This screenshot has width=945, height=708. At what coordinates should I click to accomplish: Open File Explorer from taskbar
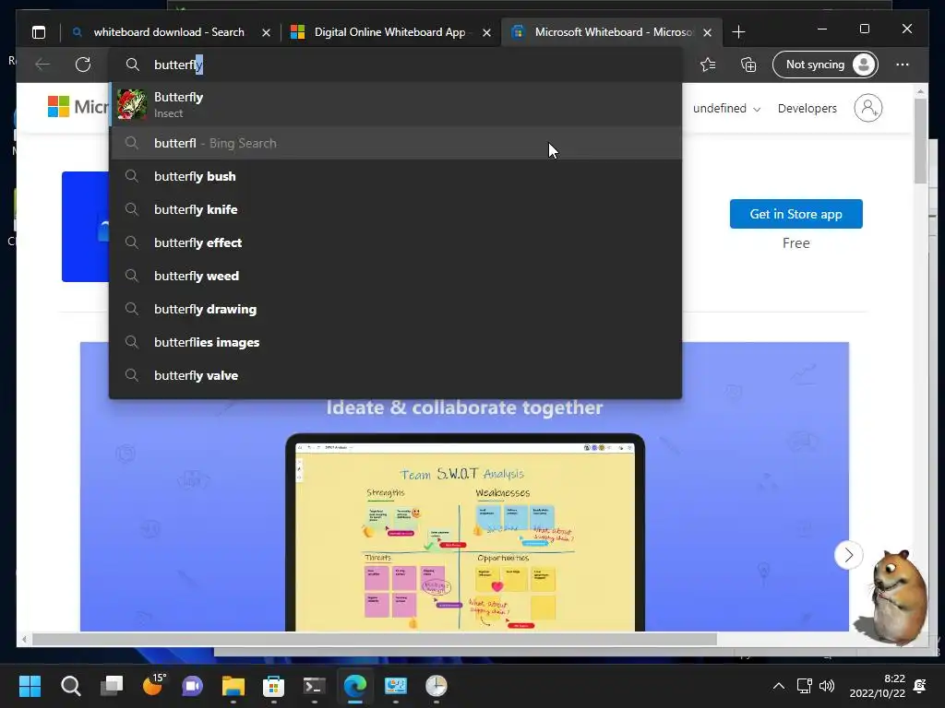coord(233,686)
